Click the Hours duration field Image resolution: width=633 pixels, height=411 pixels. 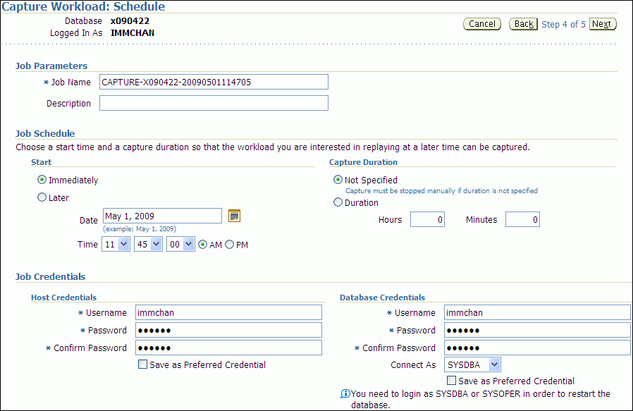(427, 219)
